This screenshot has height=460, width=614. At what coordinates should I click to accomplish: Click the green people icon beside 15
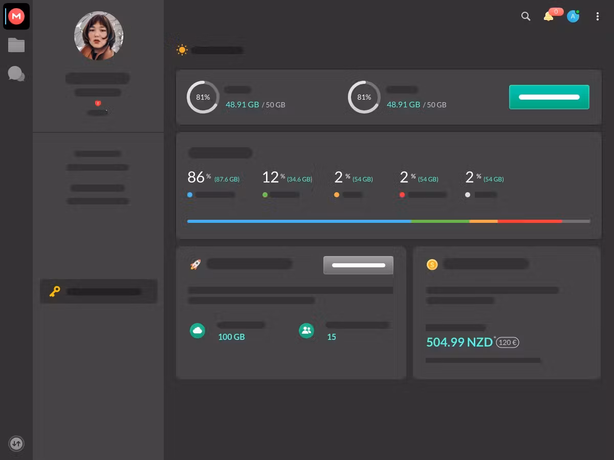[306, 331]
